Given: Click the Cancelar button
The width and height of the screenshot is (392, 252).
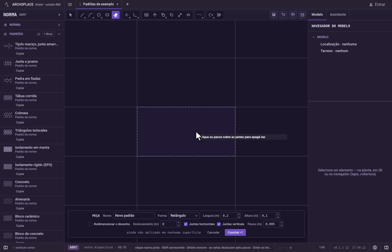Looking at the screenshot, I should pos(213,232).
